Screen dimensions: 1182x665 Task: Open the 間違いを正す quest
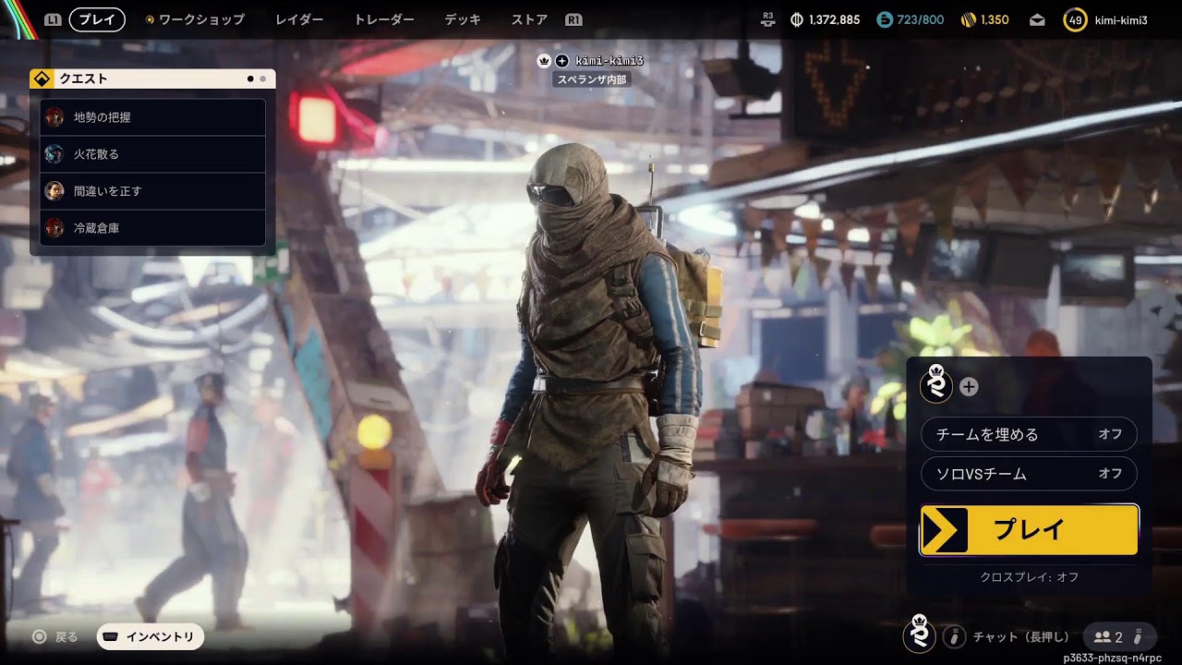coord(153,191)
